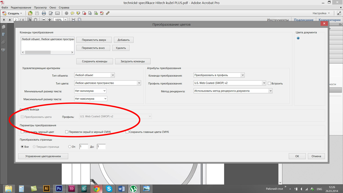Go to previous page using up arrow
The height and width of the screenshot is (193, 343).
point(4,20)
